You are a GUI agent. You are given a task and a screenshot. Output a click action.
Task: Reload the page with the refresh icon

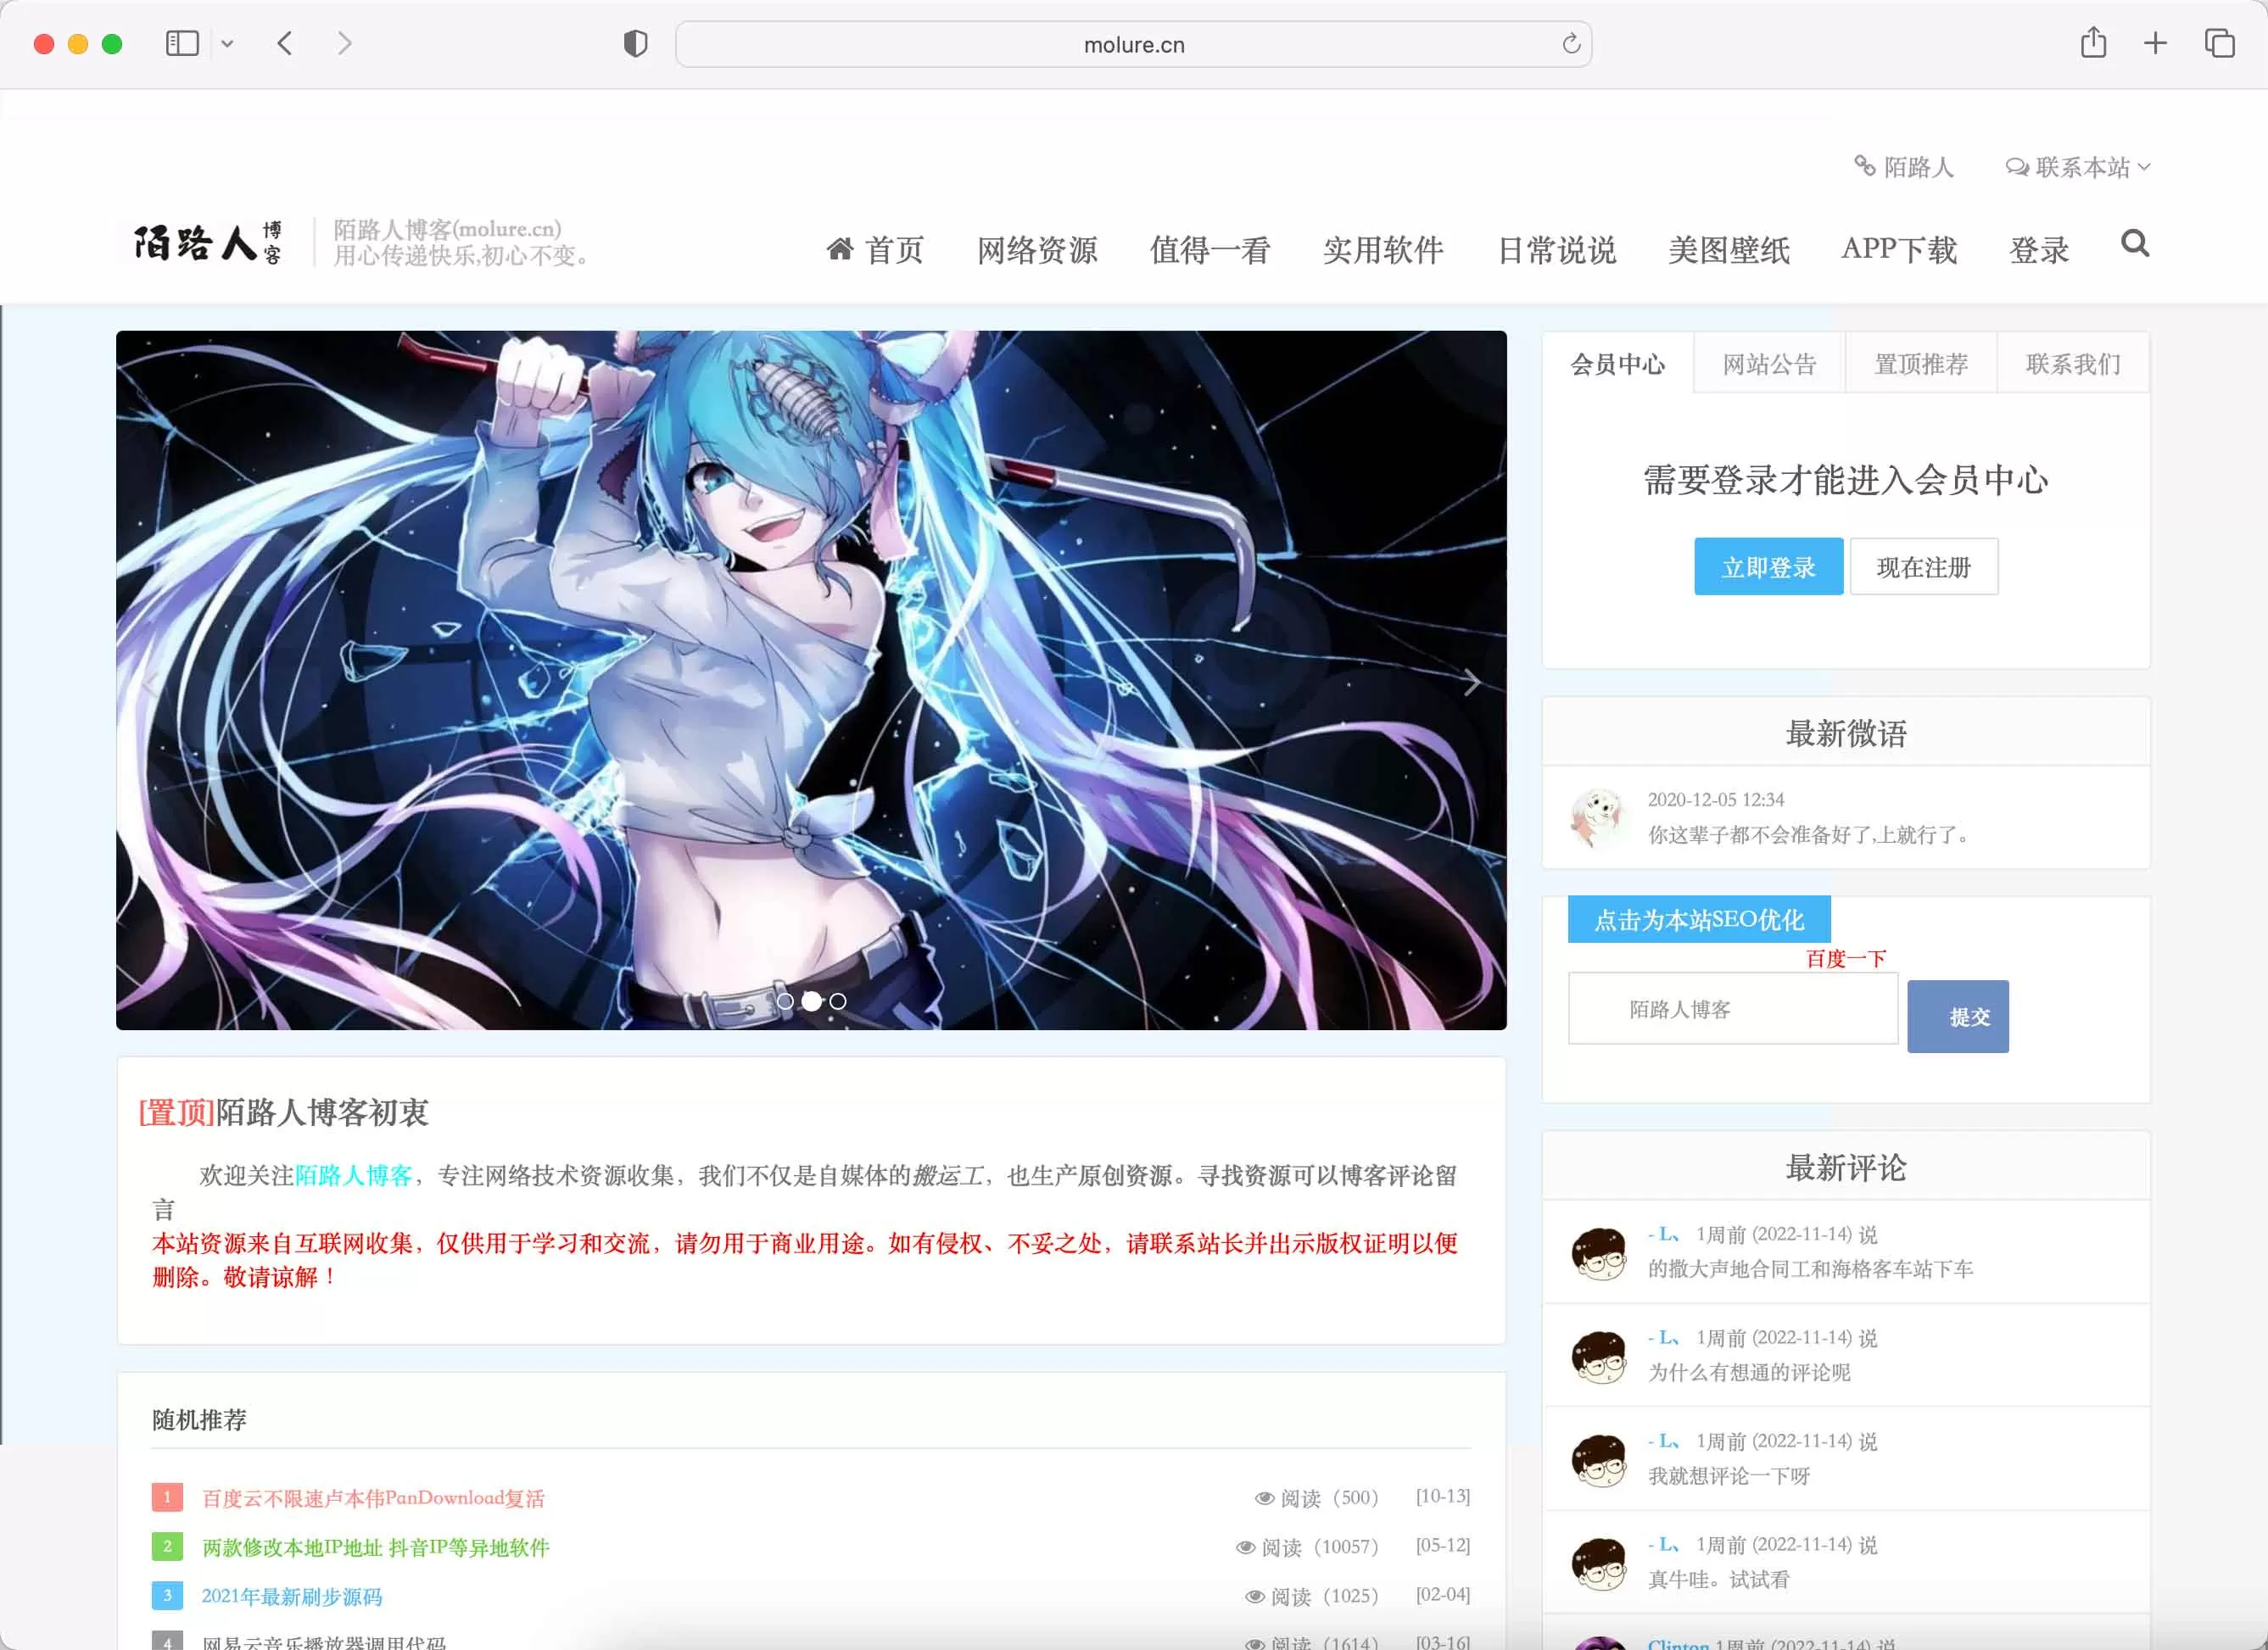[1570, 44]
